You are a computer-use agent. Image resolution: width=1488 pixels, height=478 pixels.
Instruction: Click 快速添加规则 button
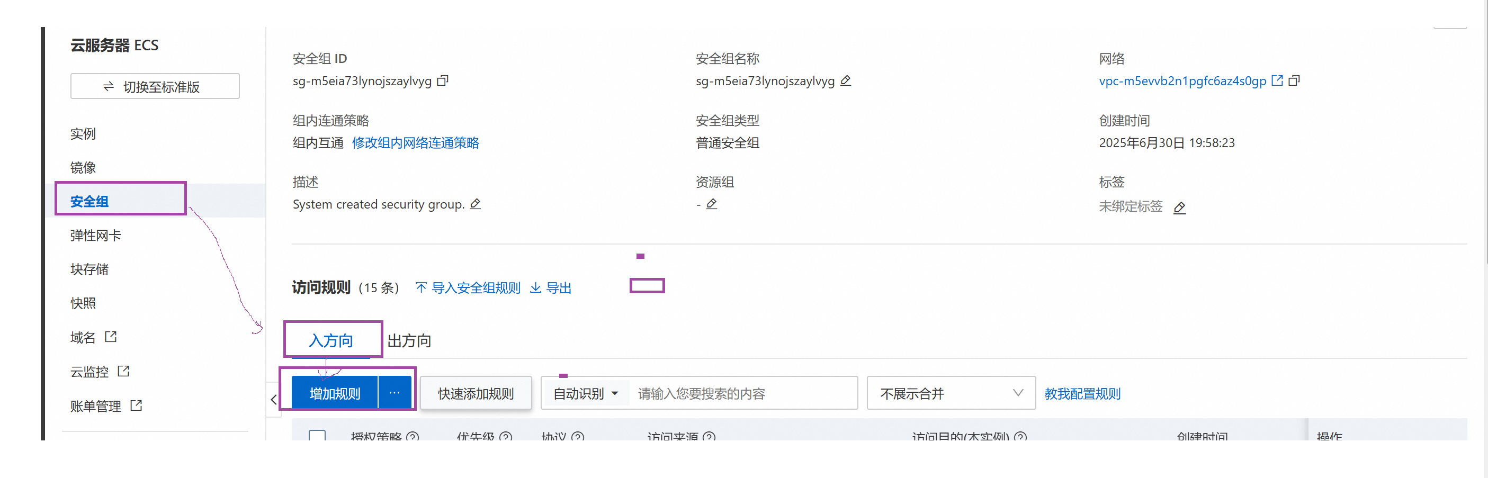[476, 393]
